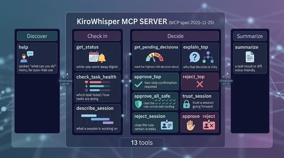Viewport: 284px width, 158px height.
Task: Click '(MCP spec 2025-11-25)' text
Action: tap(191, 22)
